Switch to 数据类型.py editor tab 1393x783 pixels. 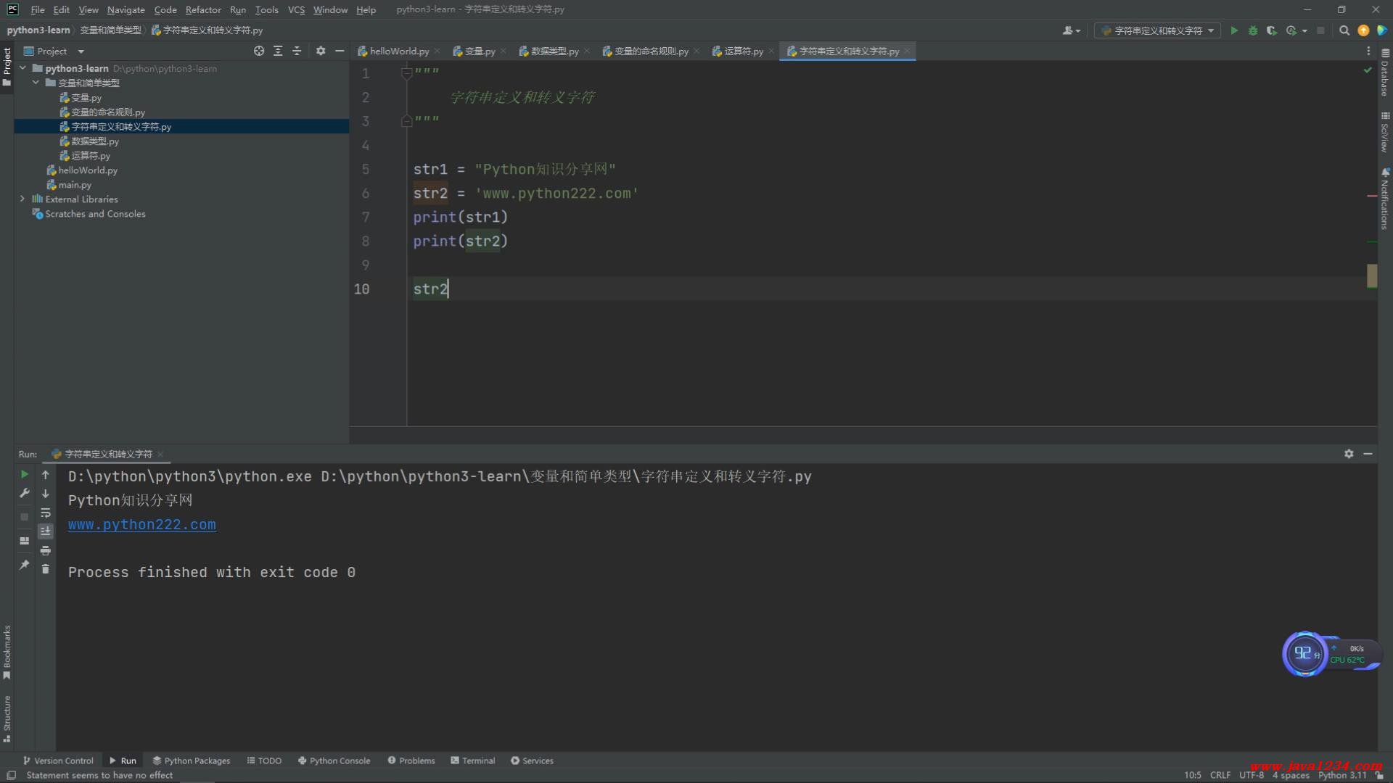coord(554,51)
